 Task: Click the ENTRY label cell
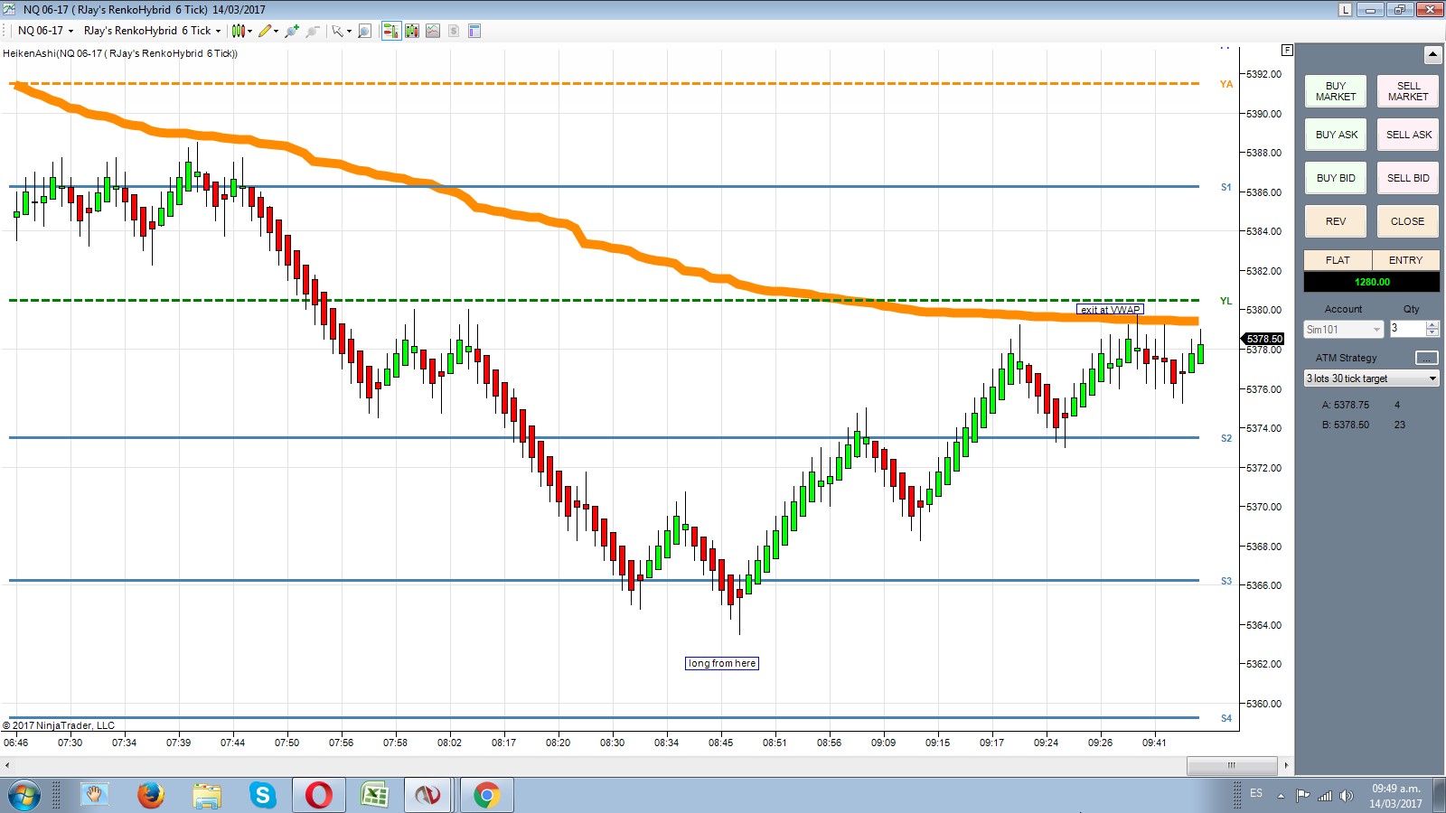1405,260
